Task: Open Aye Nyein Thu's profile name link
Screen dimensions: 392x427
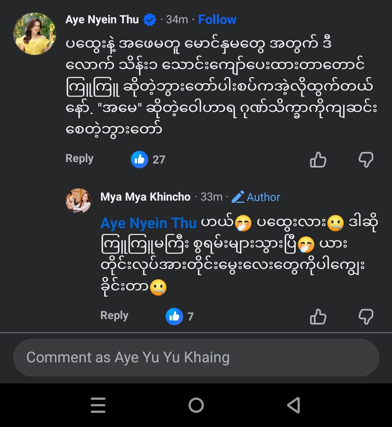Action: [102, 20]
